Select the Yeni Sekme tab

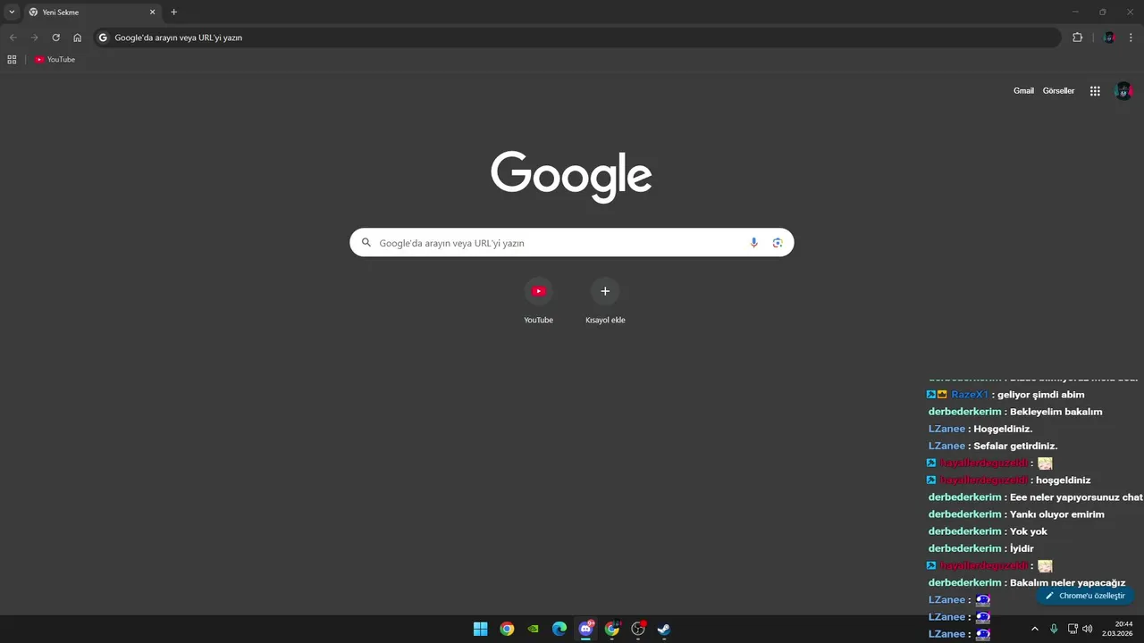point(91,12)
